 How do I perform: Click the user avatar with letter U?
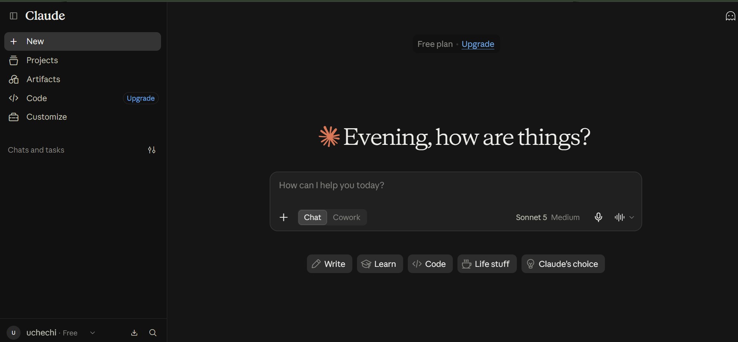click(14, 333)
